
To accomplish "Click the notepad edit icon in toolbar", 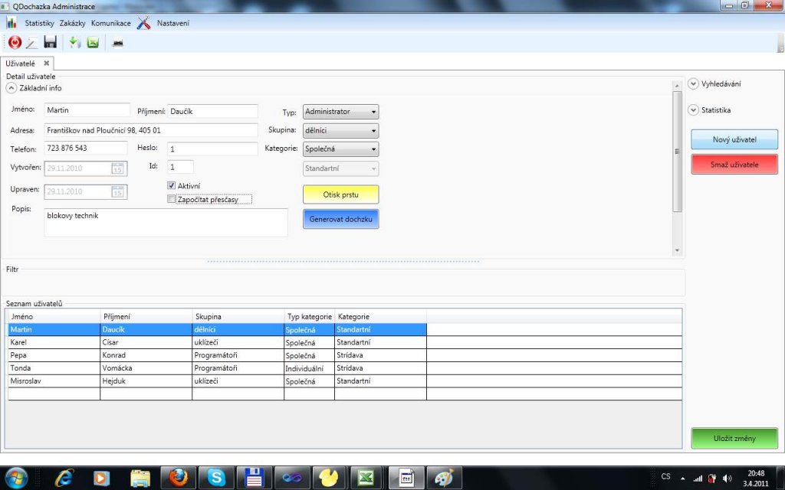I will 32,43.
